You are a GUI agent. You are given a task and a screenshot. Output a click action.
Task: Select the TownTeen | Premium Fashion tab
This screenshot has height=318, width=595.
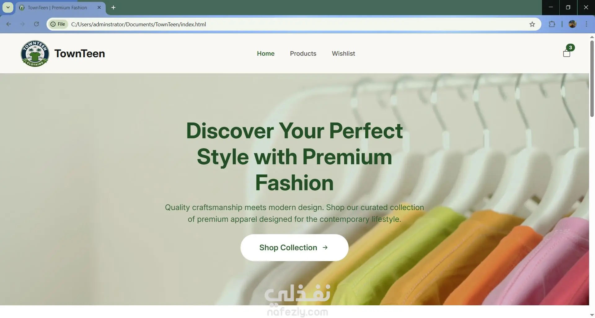click(57, 7)
